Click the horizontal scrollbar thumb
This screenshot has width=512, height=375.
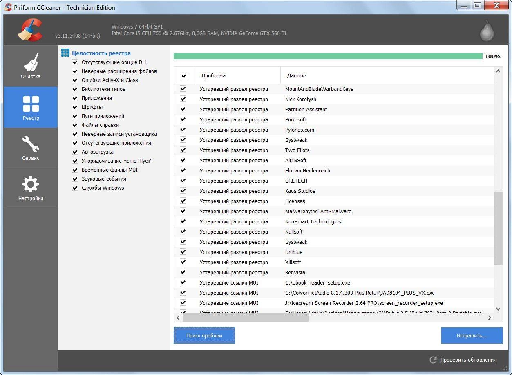click(x=245, y=318)
